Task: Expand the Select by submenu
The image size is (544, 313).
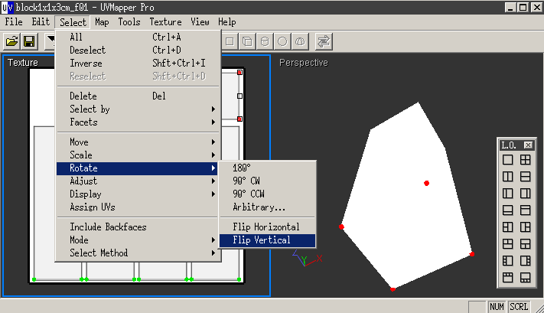Action: (x=138, y=109)
